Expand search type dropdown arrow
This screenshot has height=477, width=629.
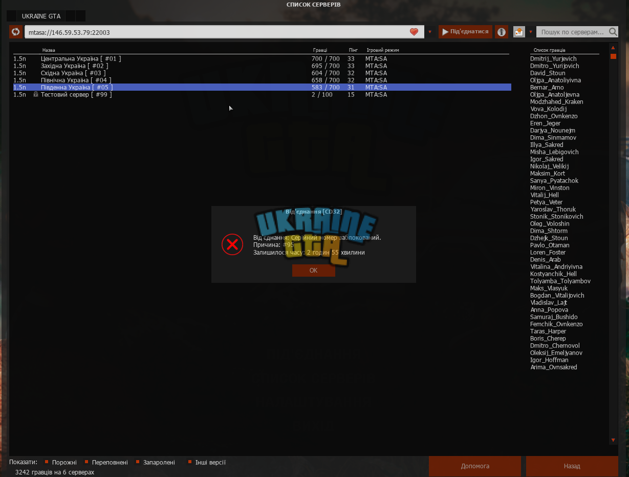(x=531, y=32)
